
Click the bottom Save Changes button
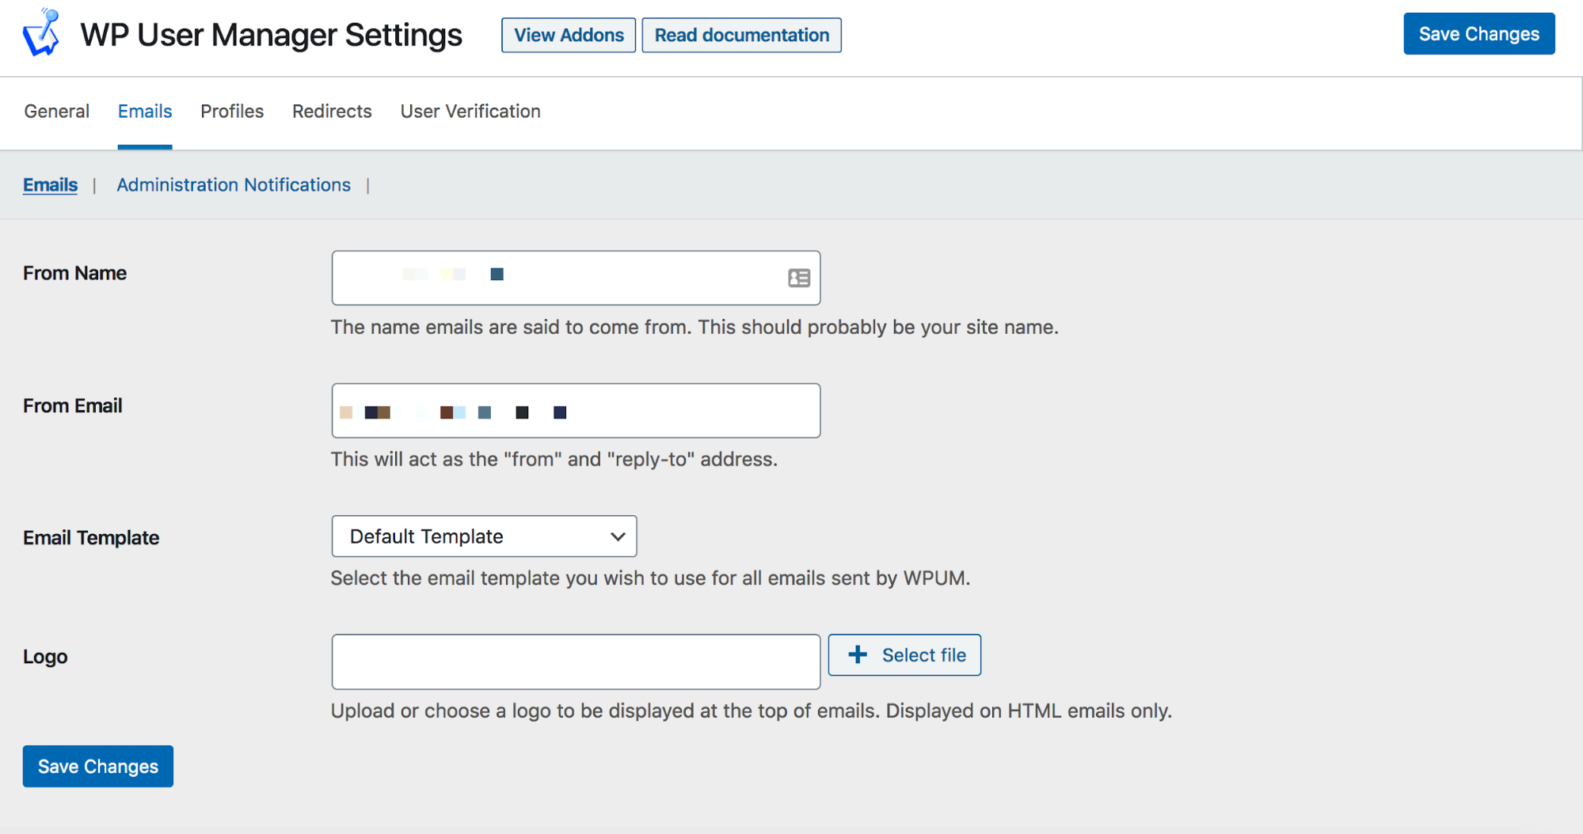[x=98, y=766]
